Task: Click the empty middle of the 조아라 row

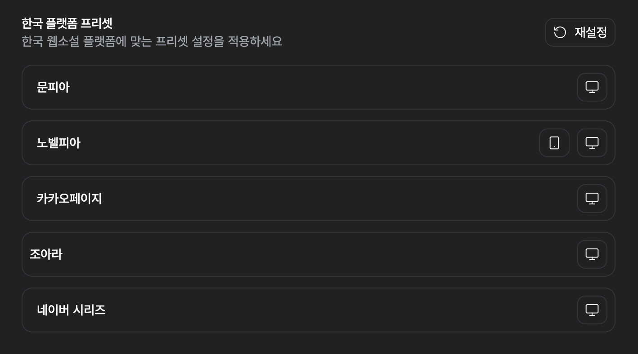Action: [x=315, y=254]
